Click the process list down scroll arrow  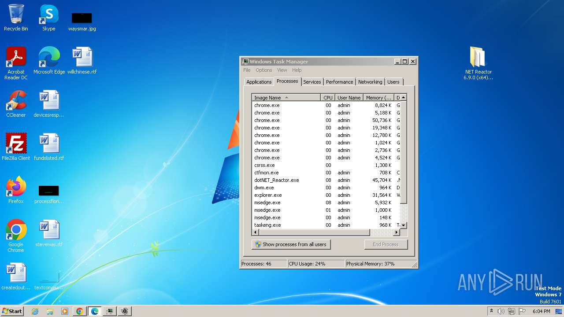point(404,225)
